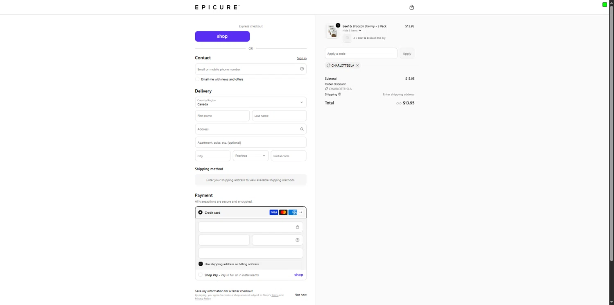Collapse the Hide 3 items expander
This screenshot has width=614, height=305.
coord(352,30)
